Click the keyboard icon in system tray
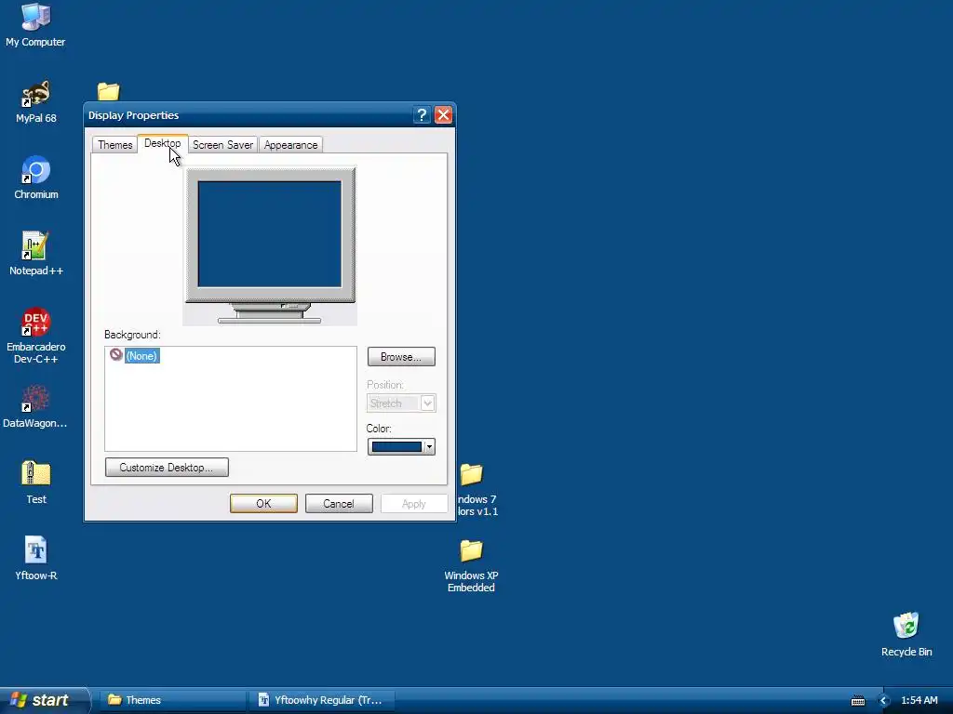The height and width of the screenshot is (714, 953). pos(858,701)
